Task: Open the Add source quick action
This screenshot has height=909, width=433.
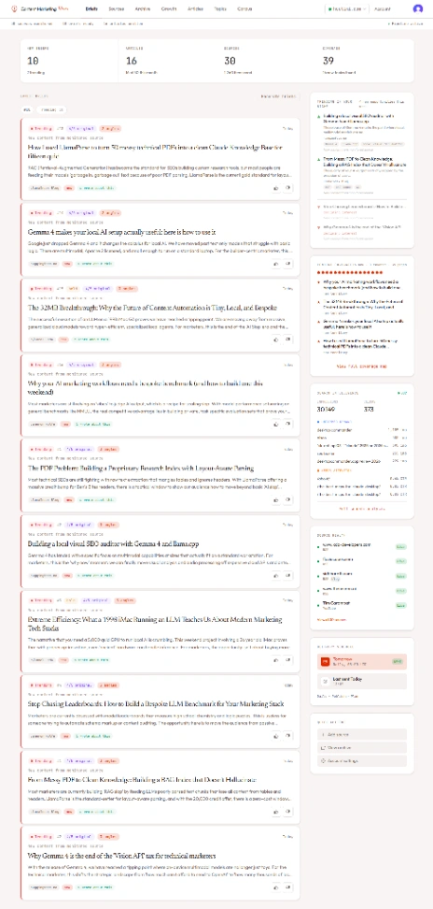Action: 362,734
